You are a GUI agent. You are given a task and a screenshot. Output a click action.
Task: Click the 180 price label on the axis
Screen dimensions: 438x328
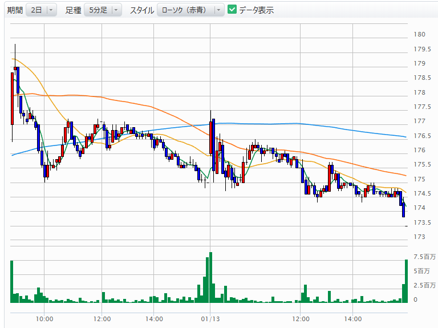pos(419,34)
